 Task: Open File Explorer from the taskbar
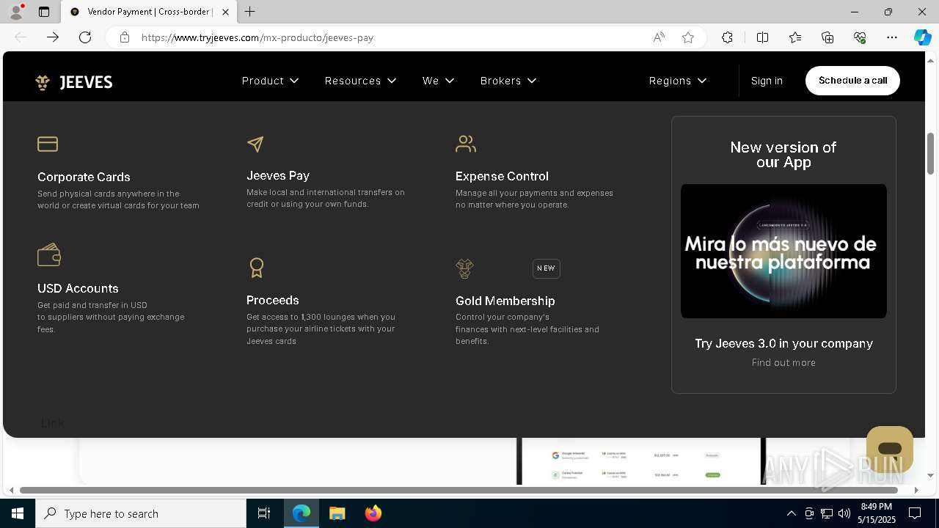tap(337, 513)
